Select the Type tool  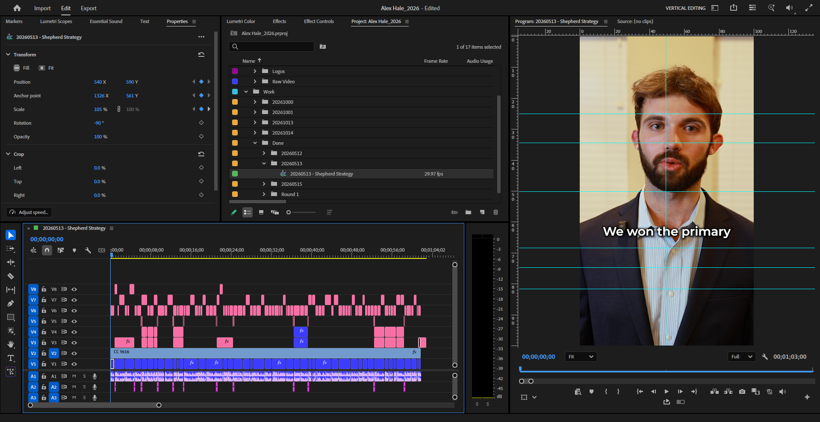pos(11,358)
